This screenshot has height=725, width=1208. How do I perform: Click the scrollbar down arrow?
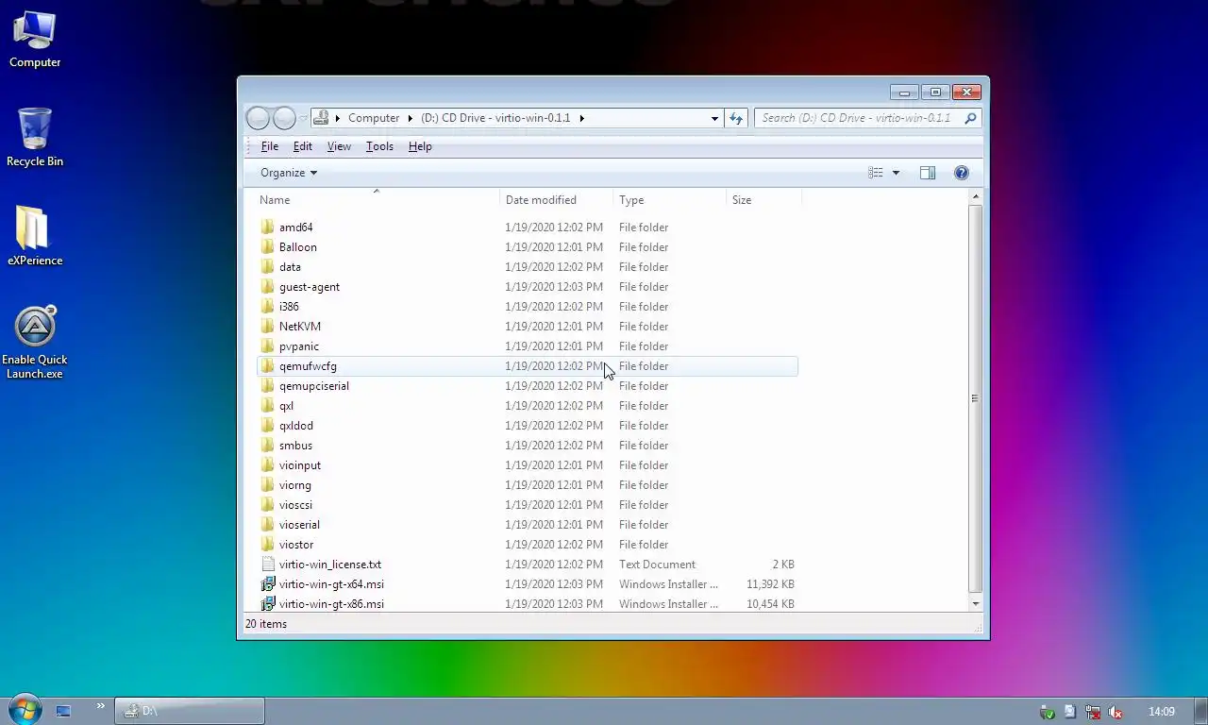975,603
